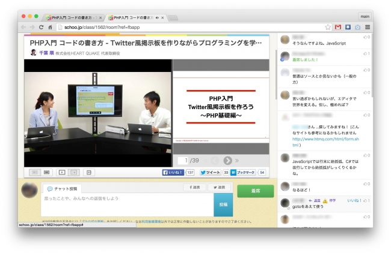
Task: Click the camera screenshot extension icon
Action: [357, 27]
